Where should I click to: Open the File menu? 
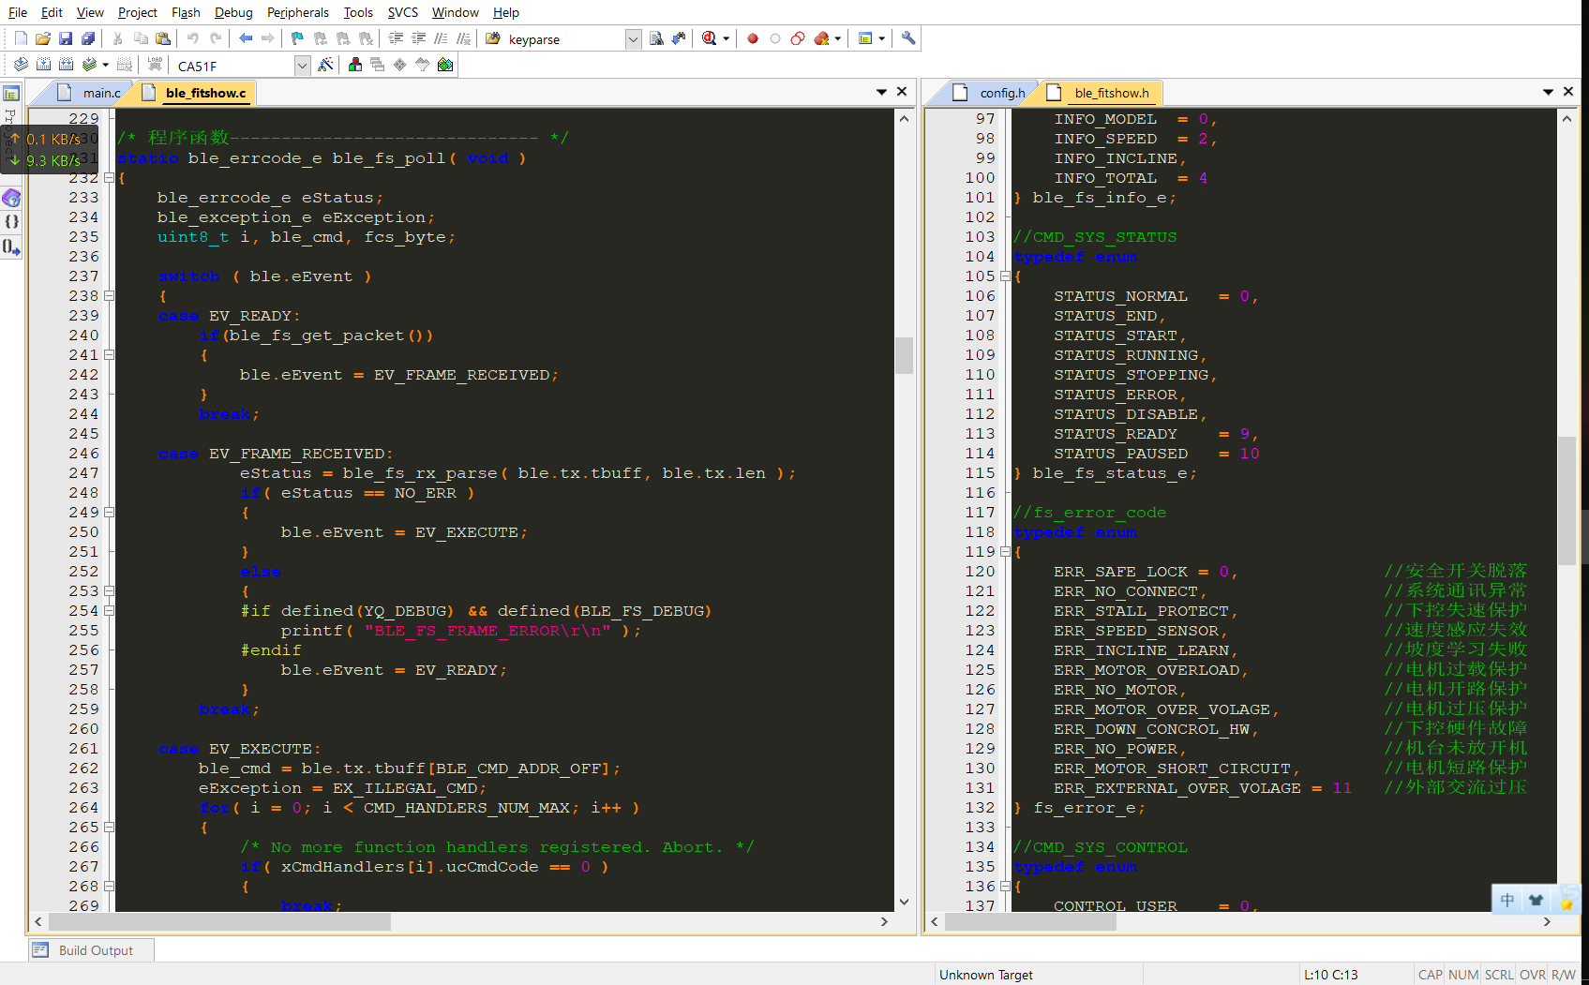point(17,12)
